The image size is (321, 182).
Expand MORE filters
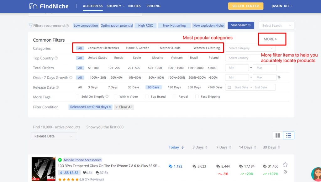(270, 39)
